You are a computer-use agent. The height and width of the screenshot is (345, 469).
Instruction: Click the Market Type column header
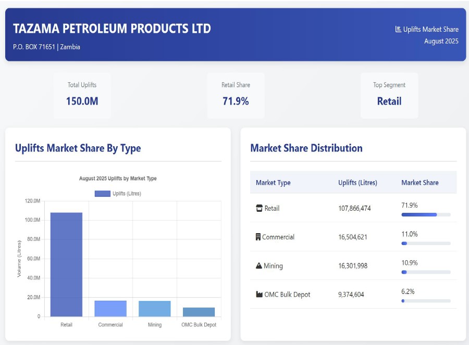pyautogui.click(x=273, y=183)
